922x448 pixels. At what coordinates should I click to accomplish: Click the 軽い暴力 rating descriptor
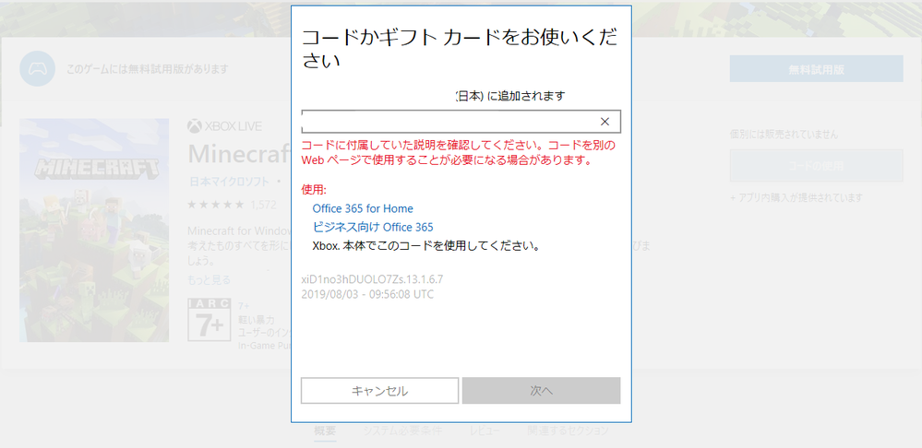click(256, 321)
